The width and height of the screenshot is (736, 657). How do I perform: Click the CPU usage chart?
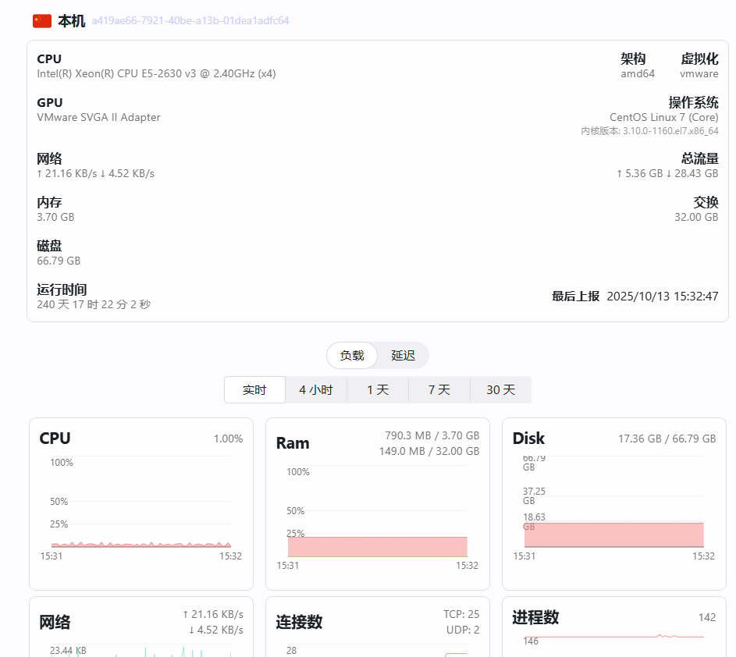140,508
